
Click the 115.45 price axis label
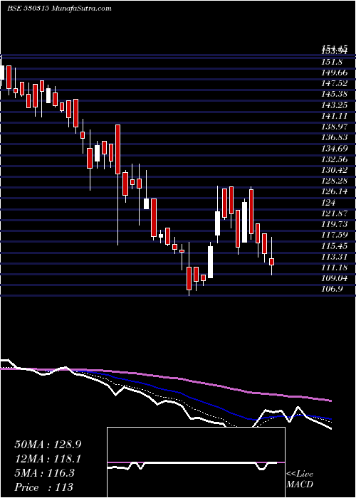334,246
